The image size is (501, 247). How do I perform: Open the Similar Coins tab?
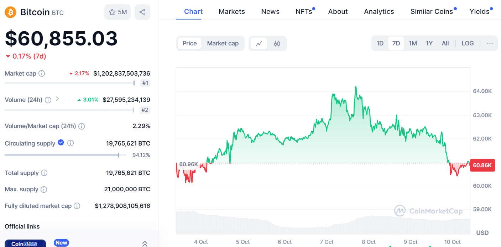point(432,11)
